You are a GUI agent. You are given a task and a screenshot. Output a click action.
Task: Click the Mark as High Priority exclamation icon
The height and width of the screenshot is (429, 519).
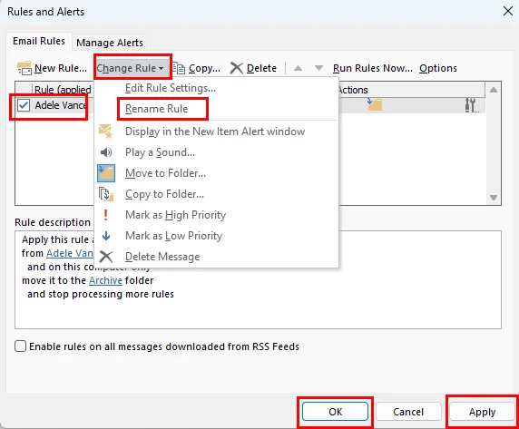point(105,215)
